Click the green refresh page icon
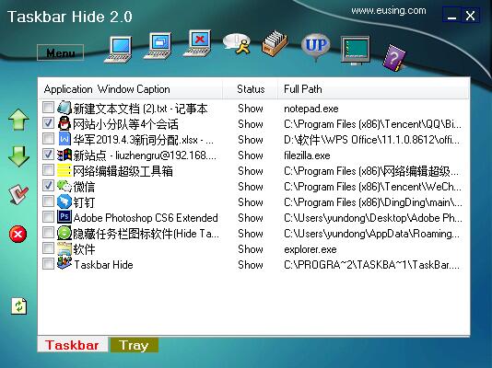Viewport: 492px width, 368px height. click(x=19, y=306)
